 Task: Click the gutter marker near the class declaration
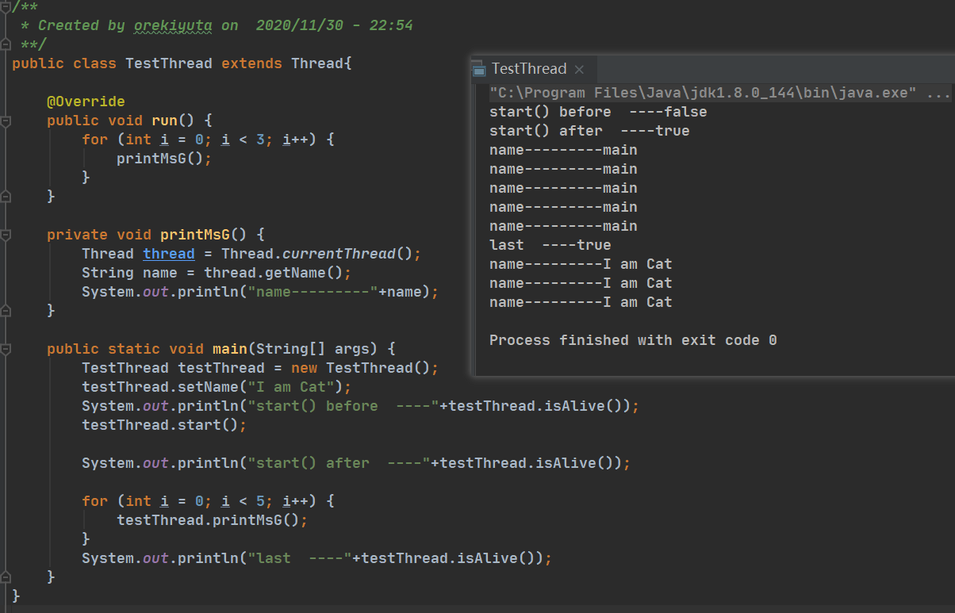(6, 63)
